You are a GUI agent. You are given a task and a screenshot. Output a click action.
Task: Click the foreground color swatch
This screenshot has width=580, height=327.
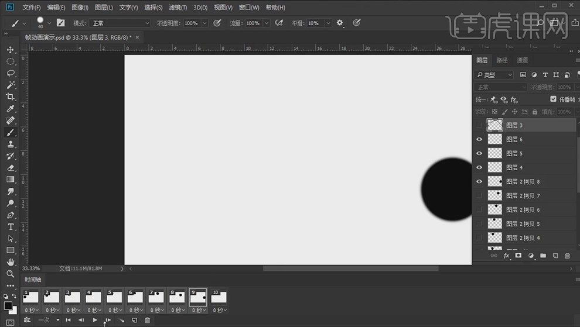(x=8, y=305)
